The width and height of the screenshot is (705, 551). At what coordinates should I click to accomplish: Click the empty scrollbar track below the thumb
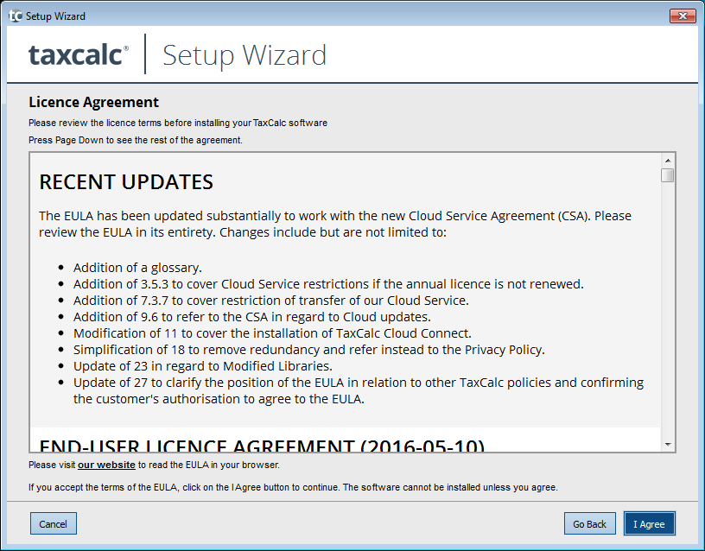click(x=667, y=311)
